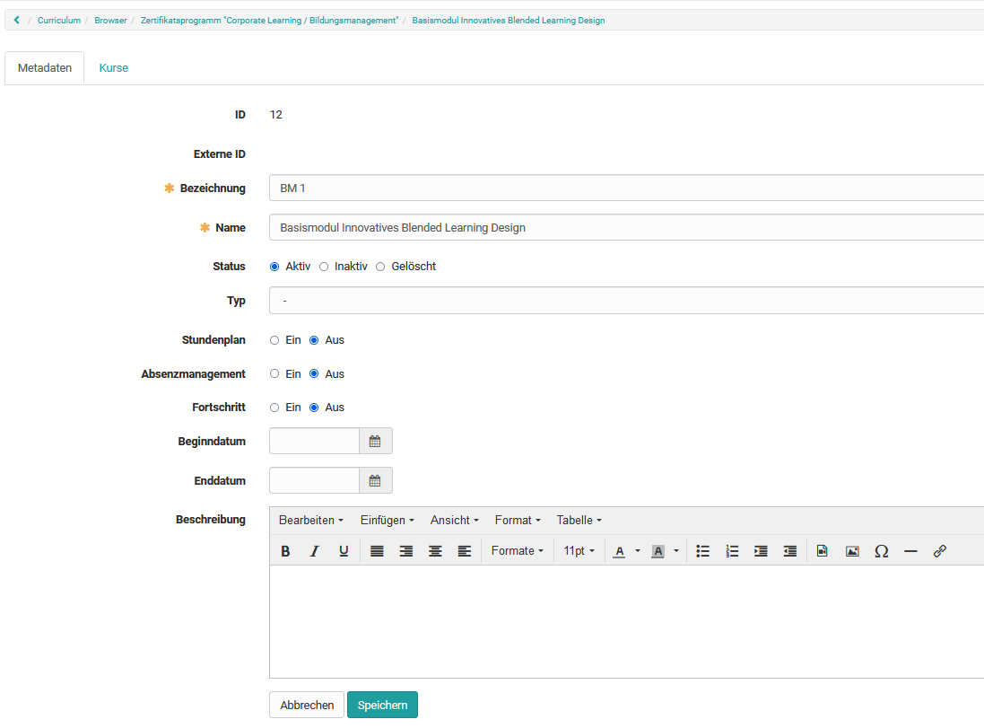Insert a bullet list
This screenshot has width=984, height=728.
[x=703, y=551]
